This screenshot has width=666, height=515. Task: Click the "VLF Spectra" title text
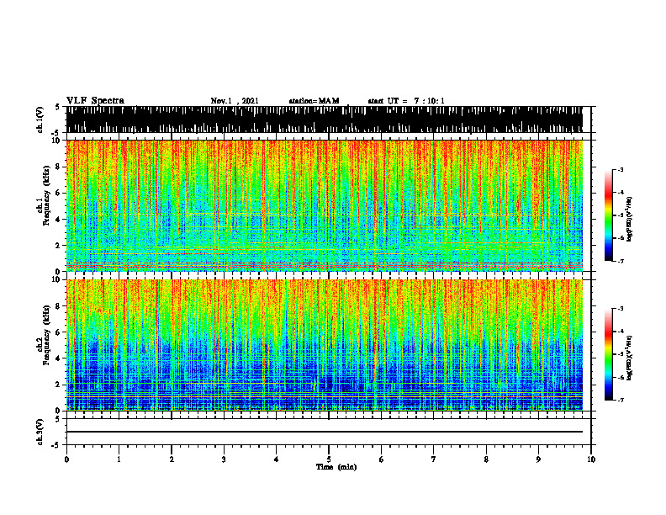95,100
